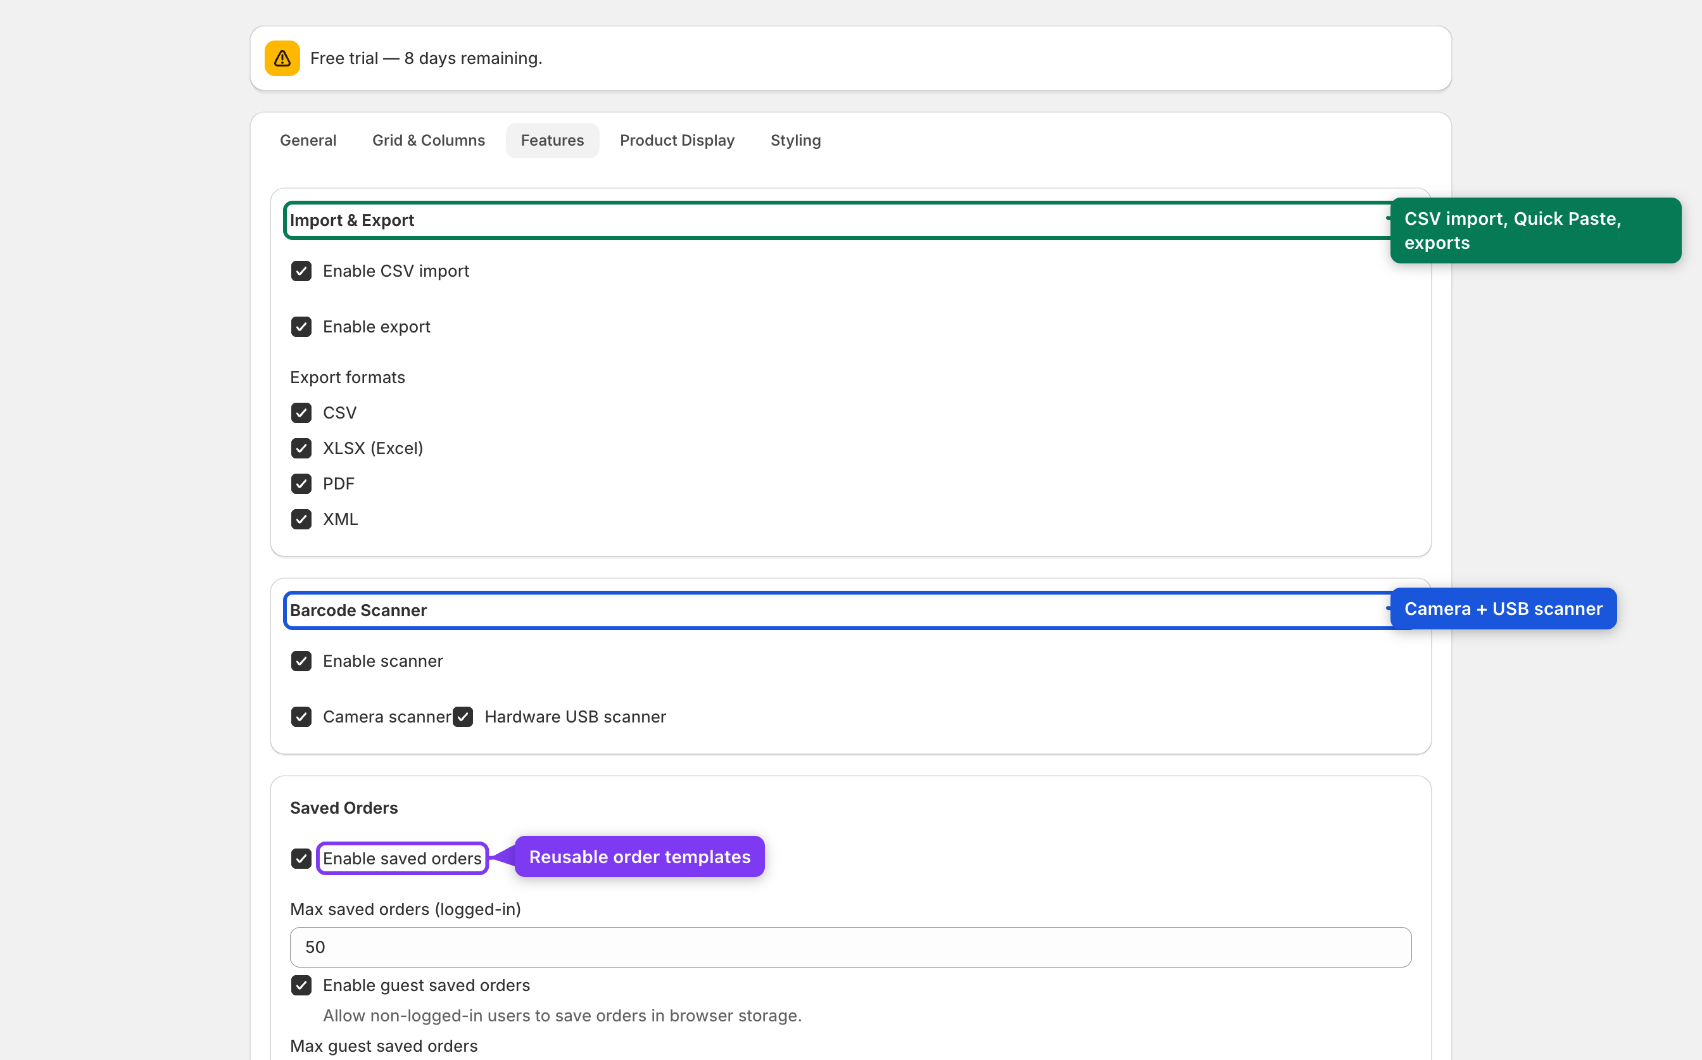Toggle Enable scanner checkbox
Image resolution: width=1702 pixels, height=1060 pixels.
coord(301,661)
